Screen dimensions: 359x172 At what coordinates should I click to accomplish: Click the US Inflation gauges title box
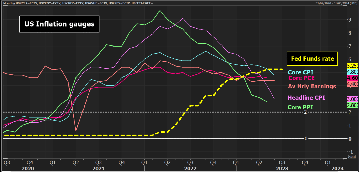59,24
